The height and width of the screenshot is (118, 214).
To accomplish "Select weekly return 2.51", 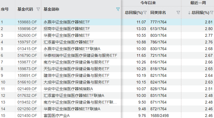I will (209, 89).
